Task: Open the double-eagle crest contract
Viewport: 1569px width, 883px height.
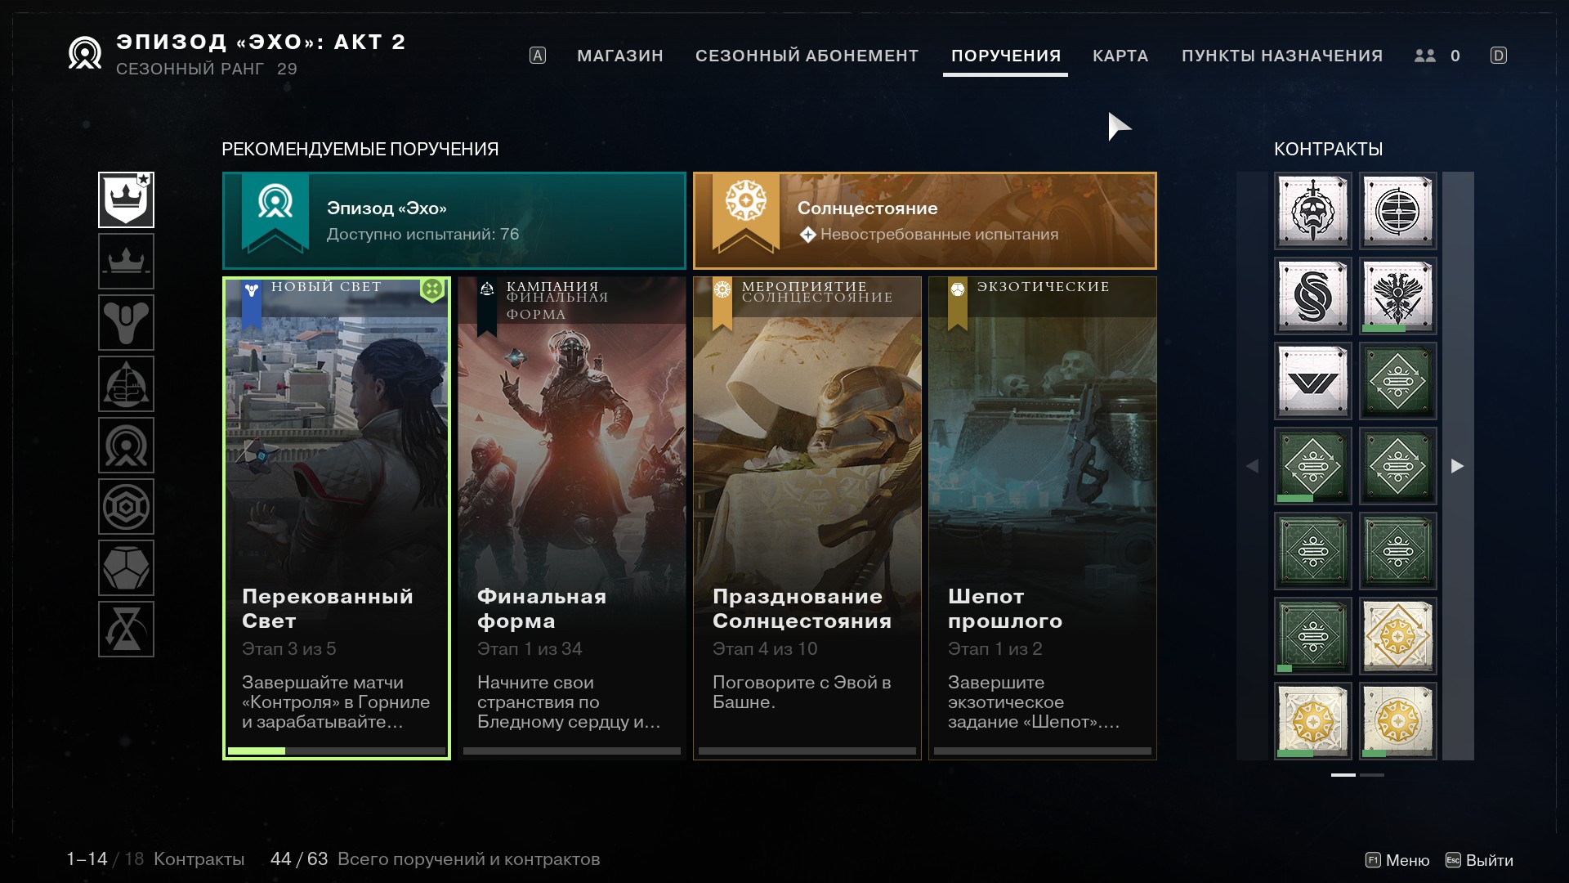Action: tap(1397, 296)
